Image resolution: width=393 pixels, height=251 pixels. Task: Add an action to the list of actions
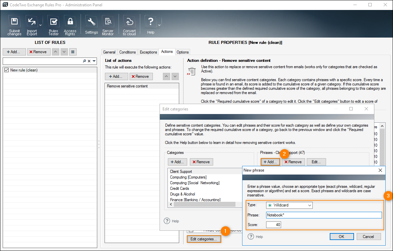(117, 76)
